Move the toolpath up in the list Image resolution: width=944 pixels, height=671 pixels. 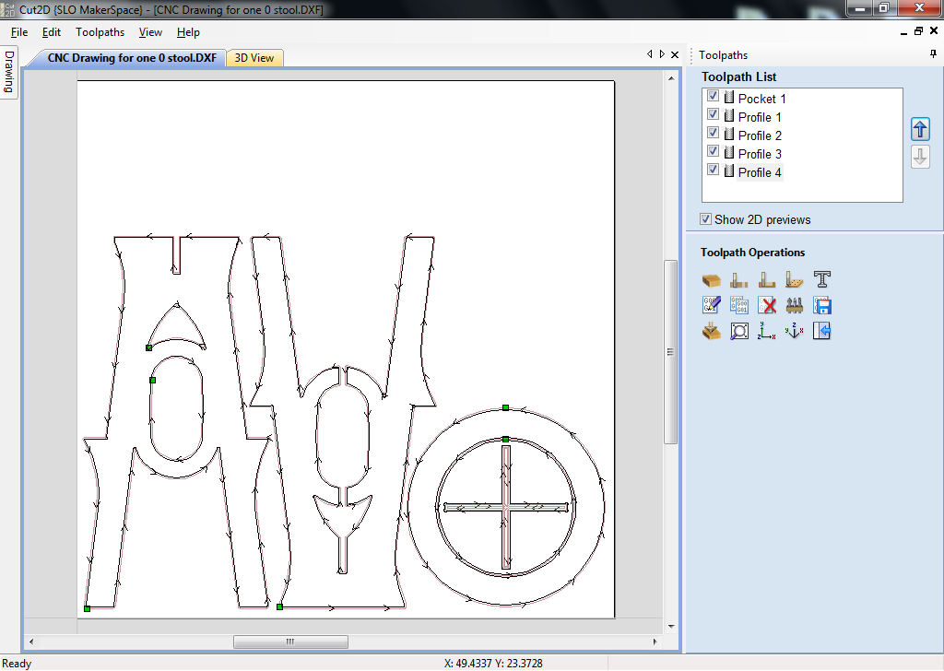pyautogui.click(x=920, y=129)
